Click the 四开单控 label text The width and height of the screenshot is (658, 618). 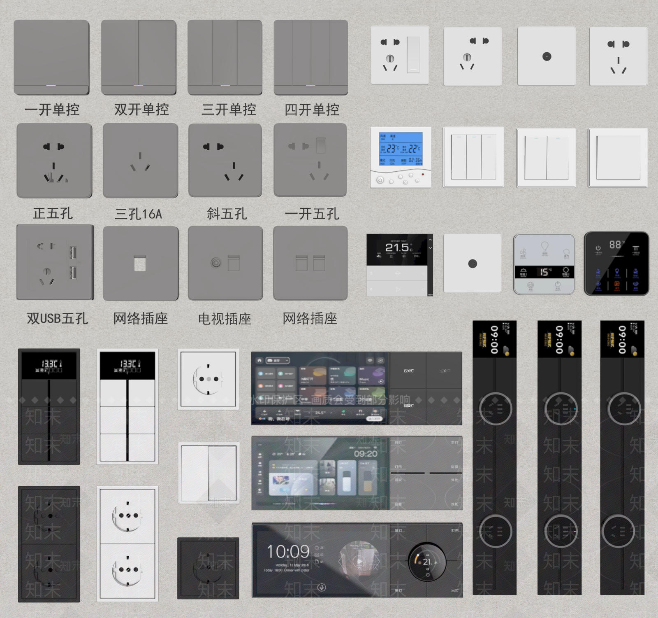point(312,110)
